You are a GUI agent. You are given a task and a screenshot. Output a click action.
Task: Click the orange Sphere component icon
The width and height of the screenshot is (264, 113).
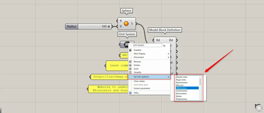(x=126, y=23)
